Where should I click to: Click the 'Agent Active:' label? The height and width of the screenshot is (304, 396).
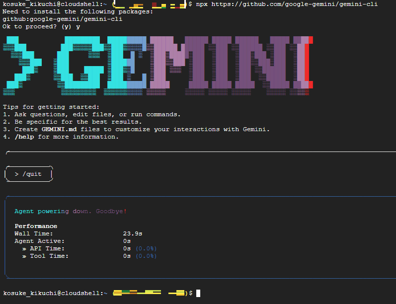(40, 241)
